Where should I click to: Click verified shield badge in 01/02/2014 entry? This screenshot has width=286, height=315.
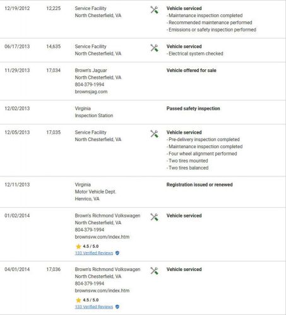coord(117,253)
